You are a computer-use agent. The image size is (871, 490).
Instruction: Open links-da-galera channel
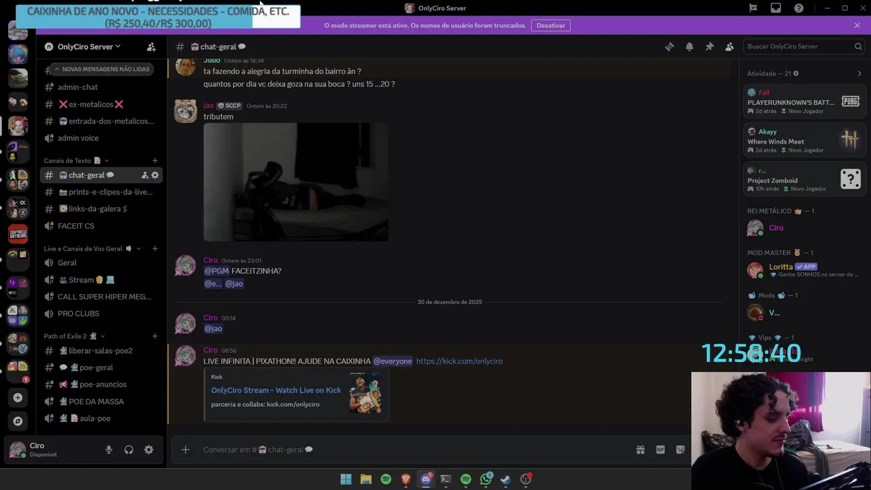pyautogui.click(x=101, y=209)
